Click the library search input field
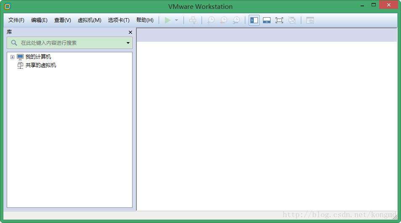This screenshot has height=223, width=401. click(69, 43)
